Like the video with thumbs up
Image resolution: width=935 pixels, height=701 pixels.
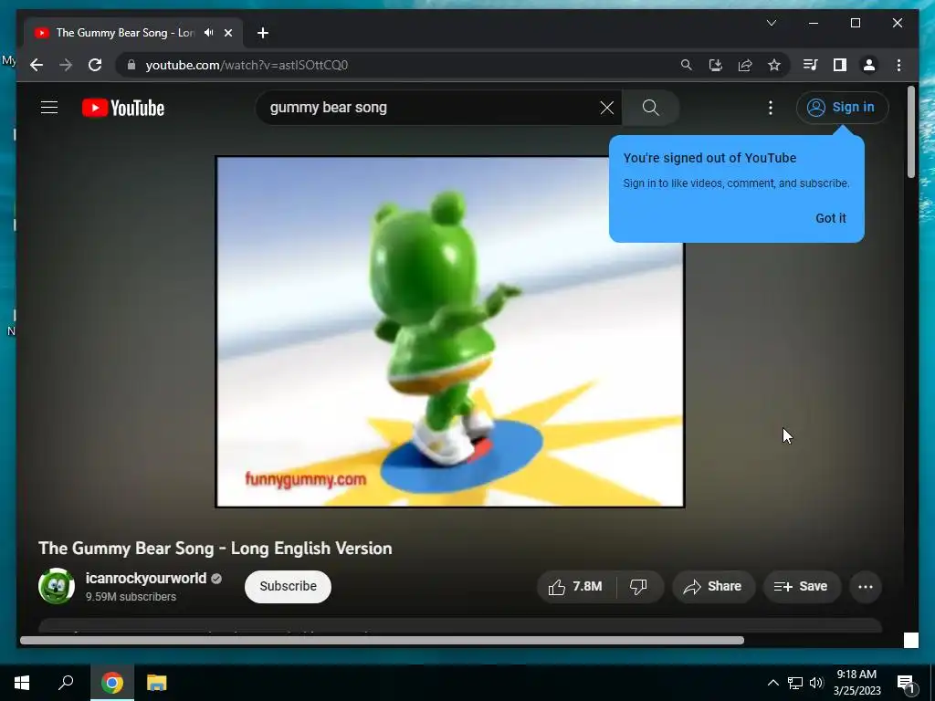coord(575,587)
